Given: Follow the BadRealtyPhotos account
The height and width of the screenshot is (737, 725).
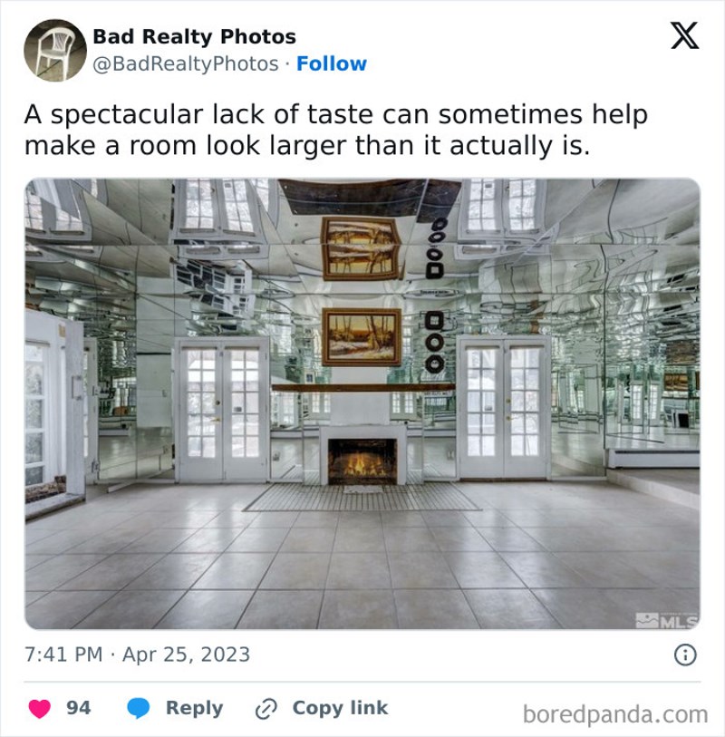Looking at the screenshot, I should click(332, 63).
